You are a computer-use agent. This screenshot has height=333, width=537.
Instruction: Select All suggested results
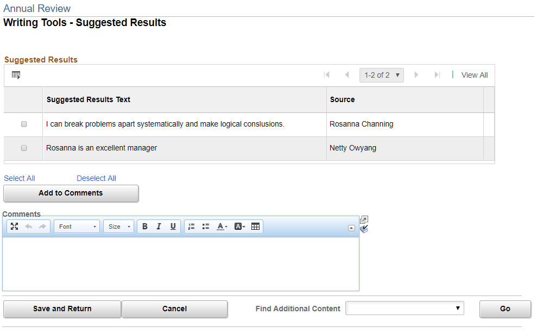pos(19,178)
